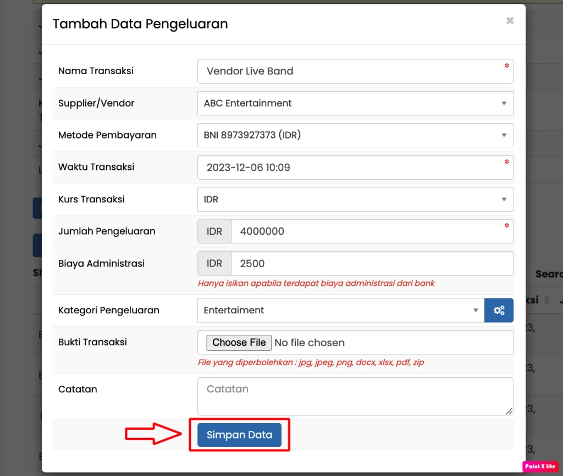563x476 pixels.
Task: Click the Catatan textarea resize handle
Action: pyautogui.click(x=509, y=411)
